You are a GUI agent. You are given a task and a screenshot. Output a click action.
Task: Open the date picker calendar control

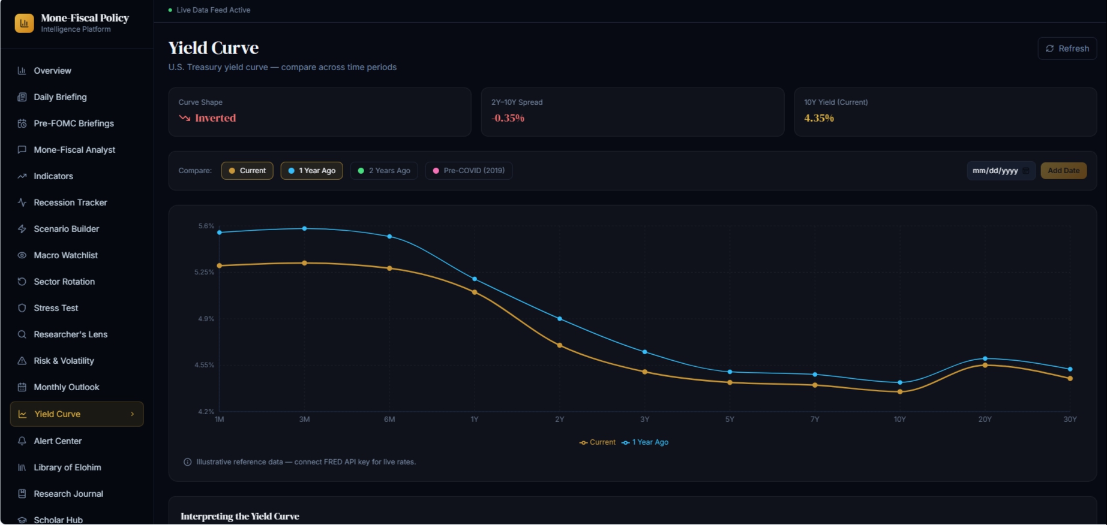pyautogui.click(x=1026, y=171)
